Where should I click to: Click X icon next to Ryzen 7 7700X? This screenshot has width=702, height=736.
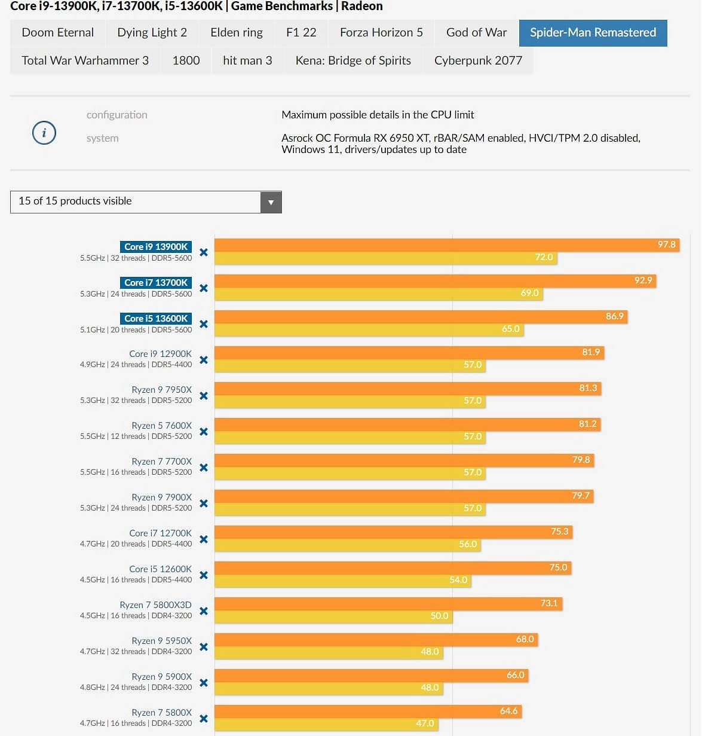[204, 468]
